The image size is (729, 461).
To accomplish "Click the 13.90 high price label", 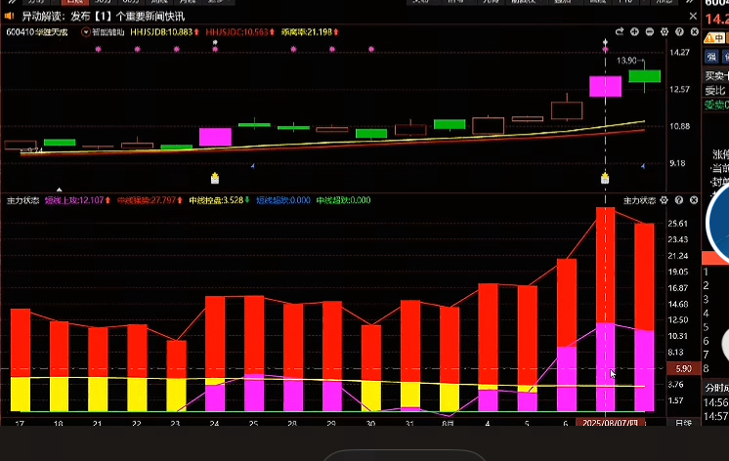I will coord(626,61).
